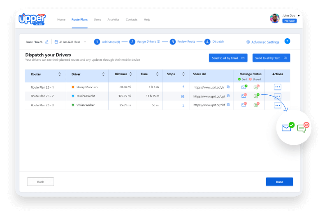Sort table by Routes column
This screenshot has height=218, width=327.
click(59, 74)
